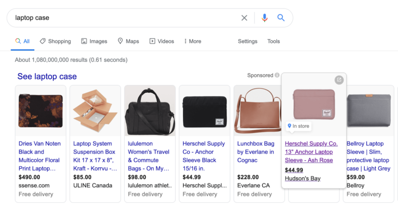Clear the search box with the X icon

click(x=244, y=18)
